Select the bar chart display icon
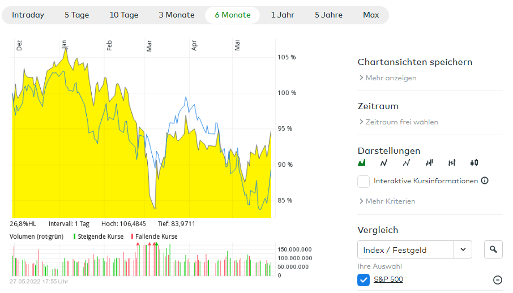The width and height of the screenshot is (513, 293). (429, 163)
